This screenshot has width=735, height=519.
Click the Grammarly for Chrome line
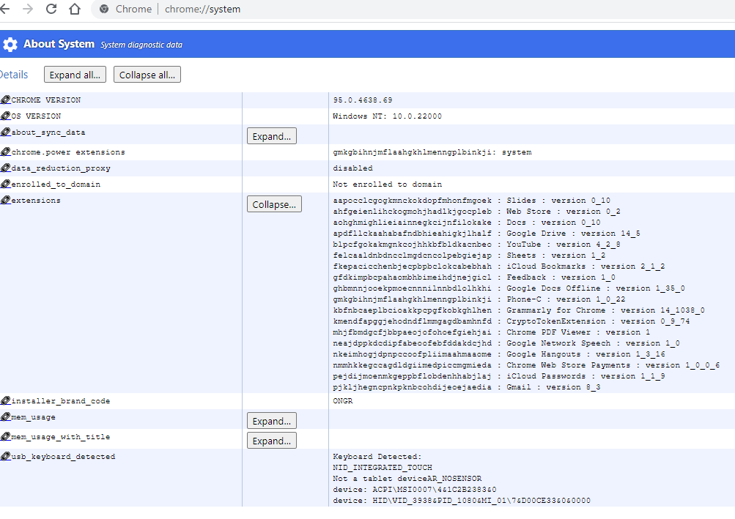click(519, 310)
